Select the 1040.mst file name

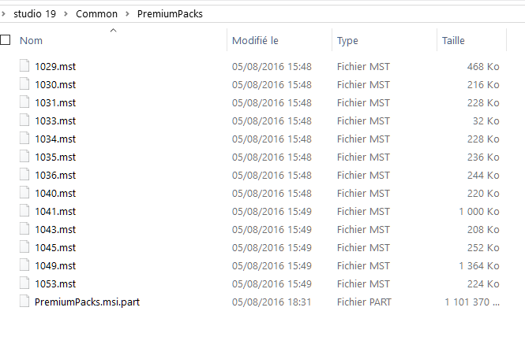coord(55,193)
